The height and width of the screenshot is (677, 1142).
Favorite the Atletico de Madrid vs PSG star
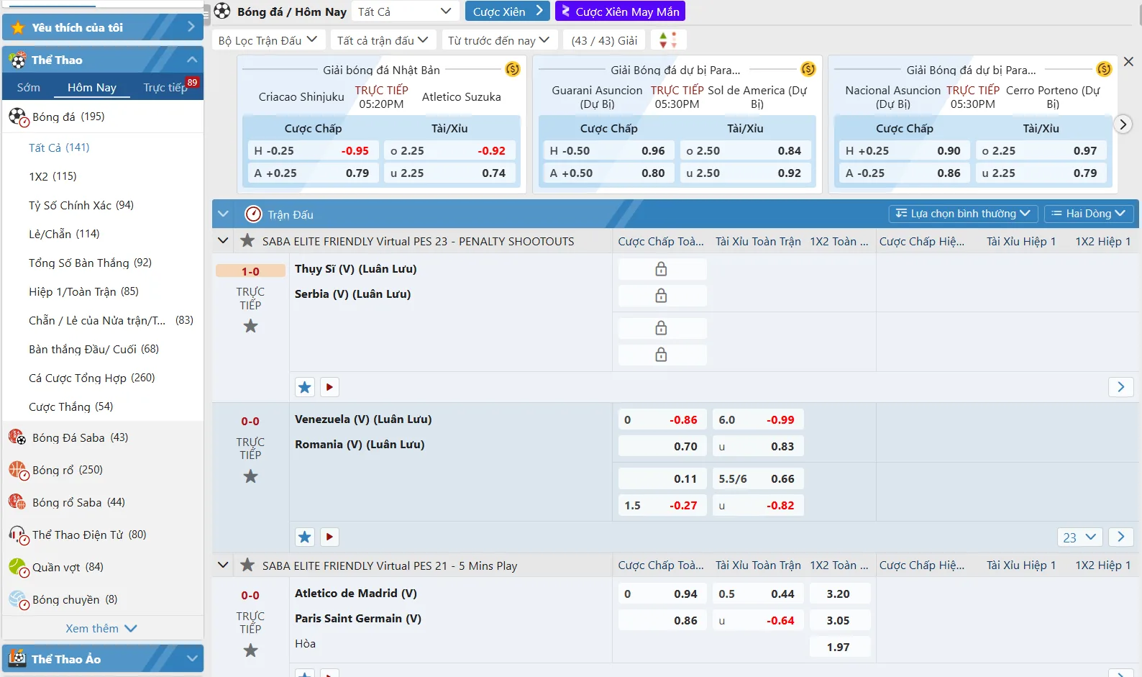point(250,650)
